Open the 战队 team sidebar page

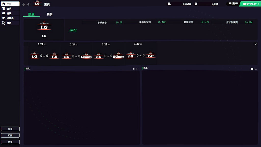[x=10, y=13]
